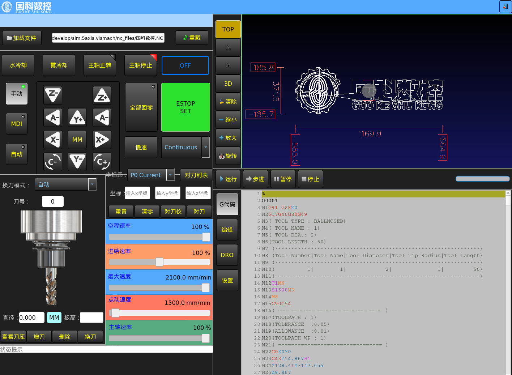Rotate C axis with C+ button
Screen dimensions: 512x375
point(102,161)
